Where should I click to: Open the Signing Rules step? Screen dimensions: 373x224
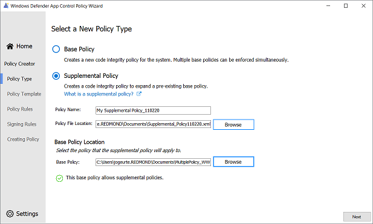[x=22, y=124]
